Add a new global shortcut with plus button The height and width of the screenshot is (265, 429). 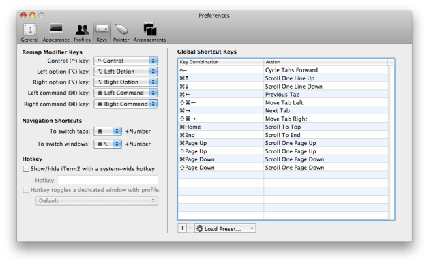(182, 228)
